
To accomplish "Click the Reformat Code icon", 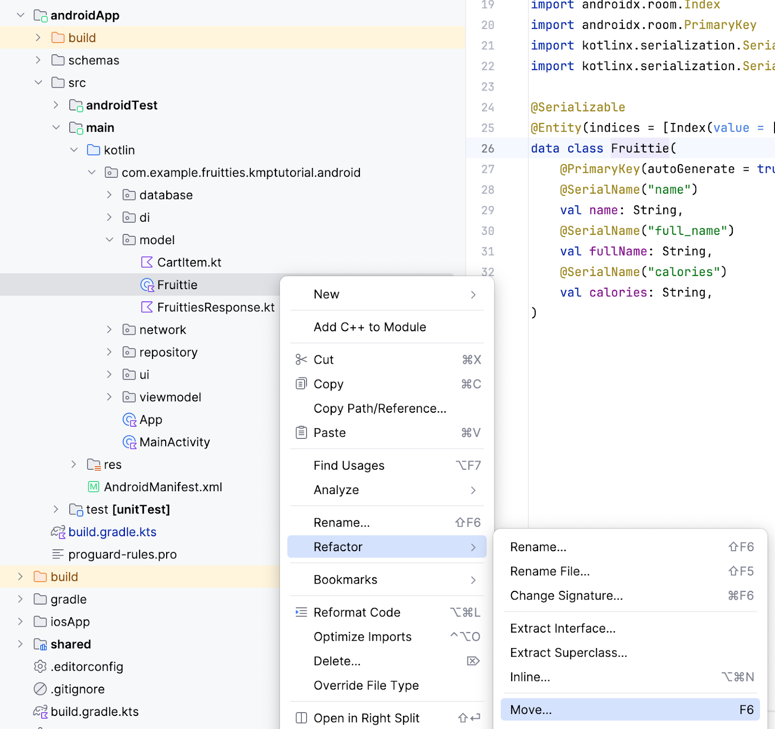I will pyautogui.click(x=301, y=612).
